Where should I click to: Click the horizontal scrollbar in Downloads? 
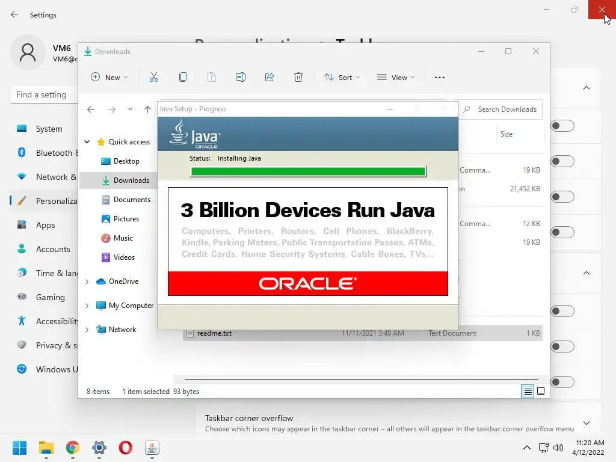click(x=361, y=380)
